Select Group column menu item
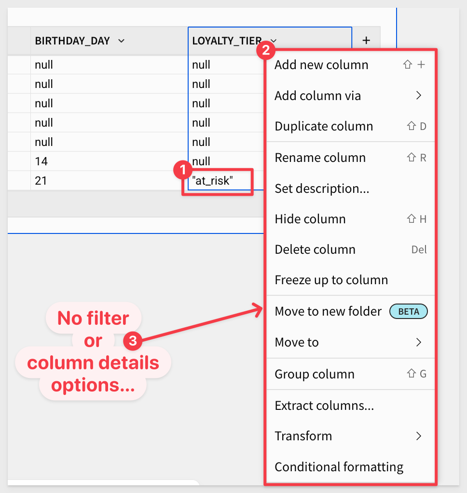Screen dimensions: 467x493 (x=350, y=374)
